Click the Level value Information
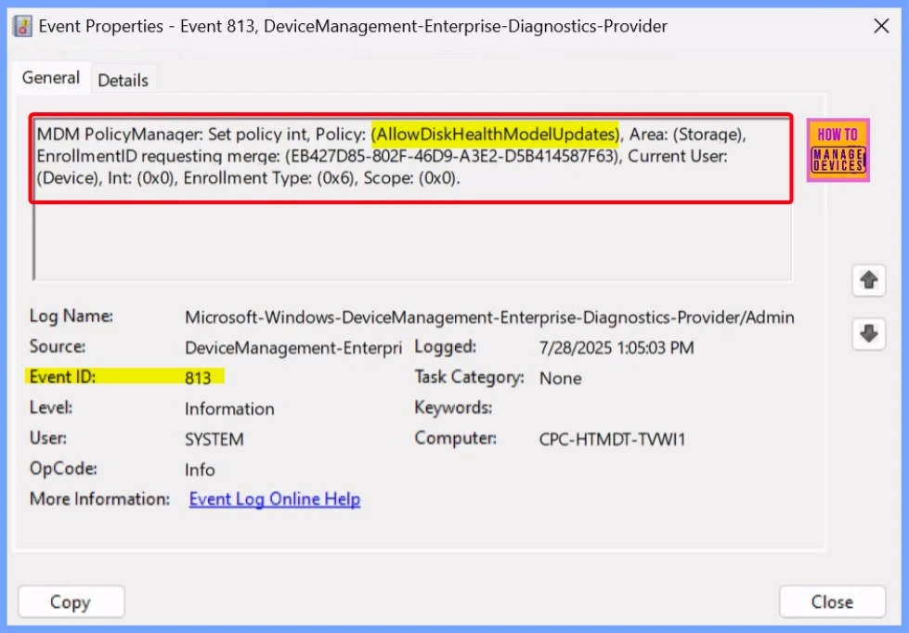Image resolution: width=909 pixels, height=633 pixels. (x=229, y=408)
